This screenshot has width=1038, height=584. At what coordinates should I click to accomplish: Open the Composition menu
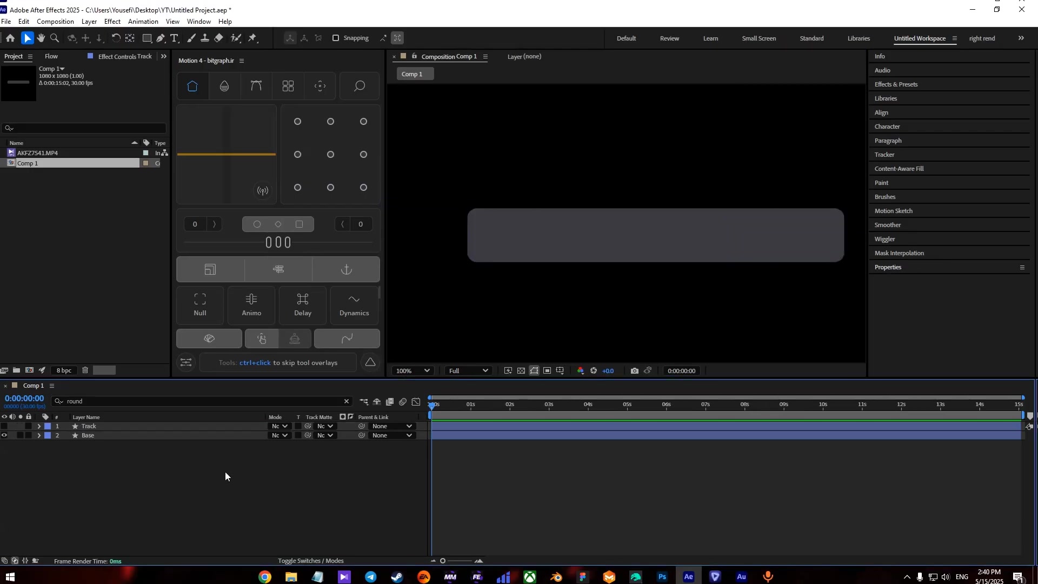[55, 22]
